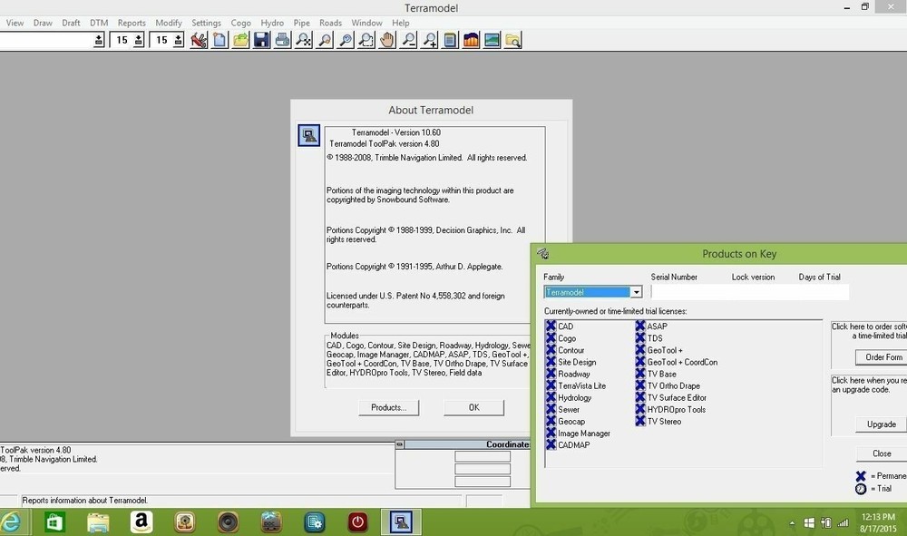Open a file with the yellow folder icon
The width and height of the screenshot is (907, 536).
pos(240,40)
